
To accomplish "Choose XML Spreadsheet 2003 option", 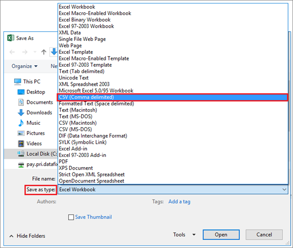I will (x=173, y=84).
